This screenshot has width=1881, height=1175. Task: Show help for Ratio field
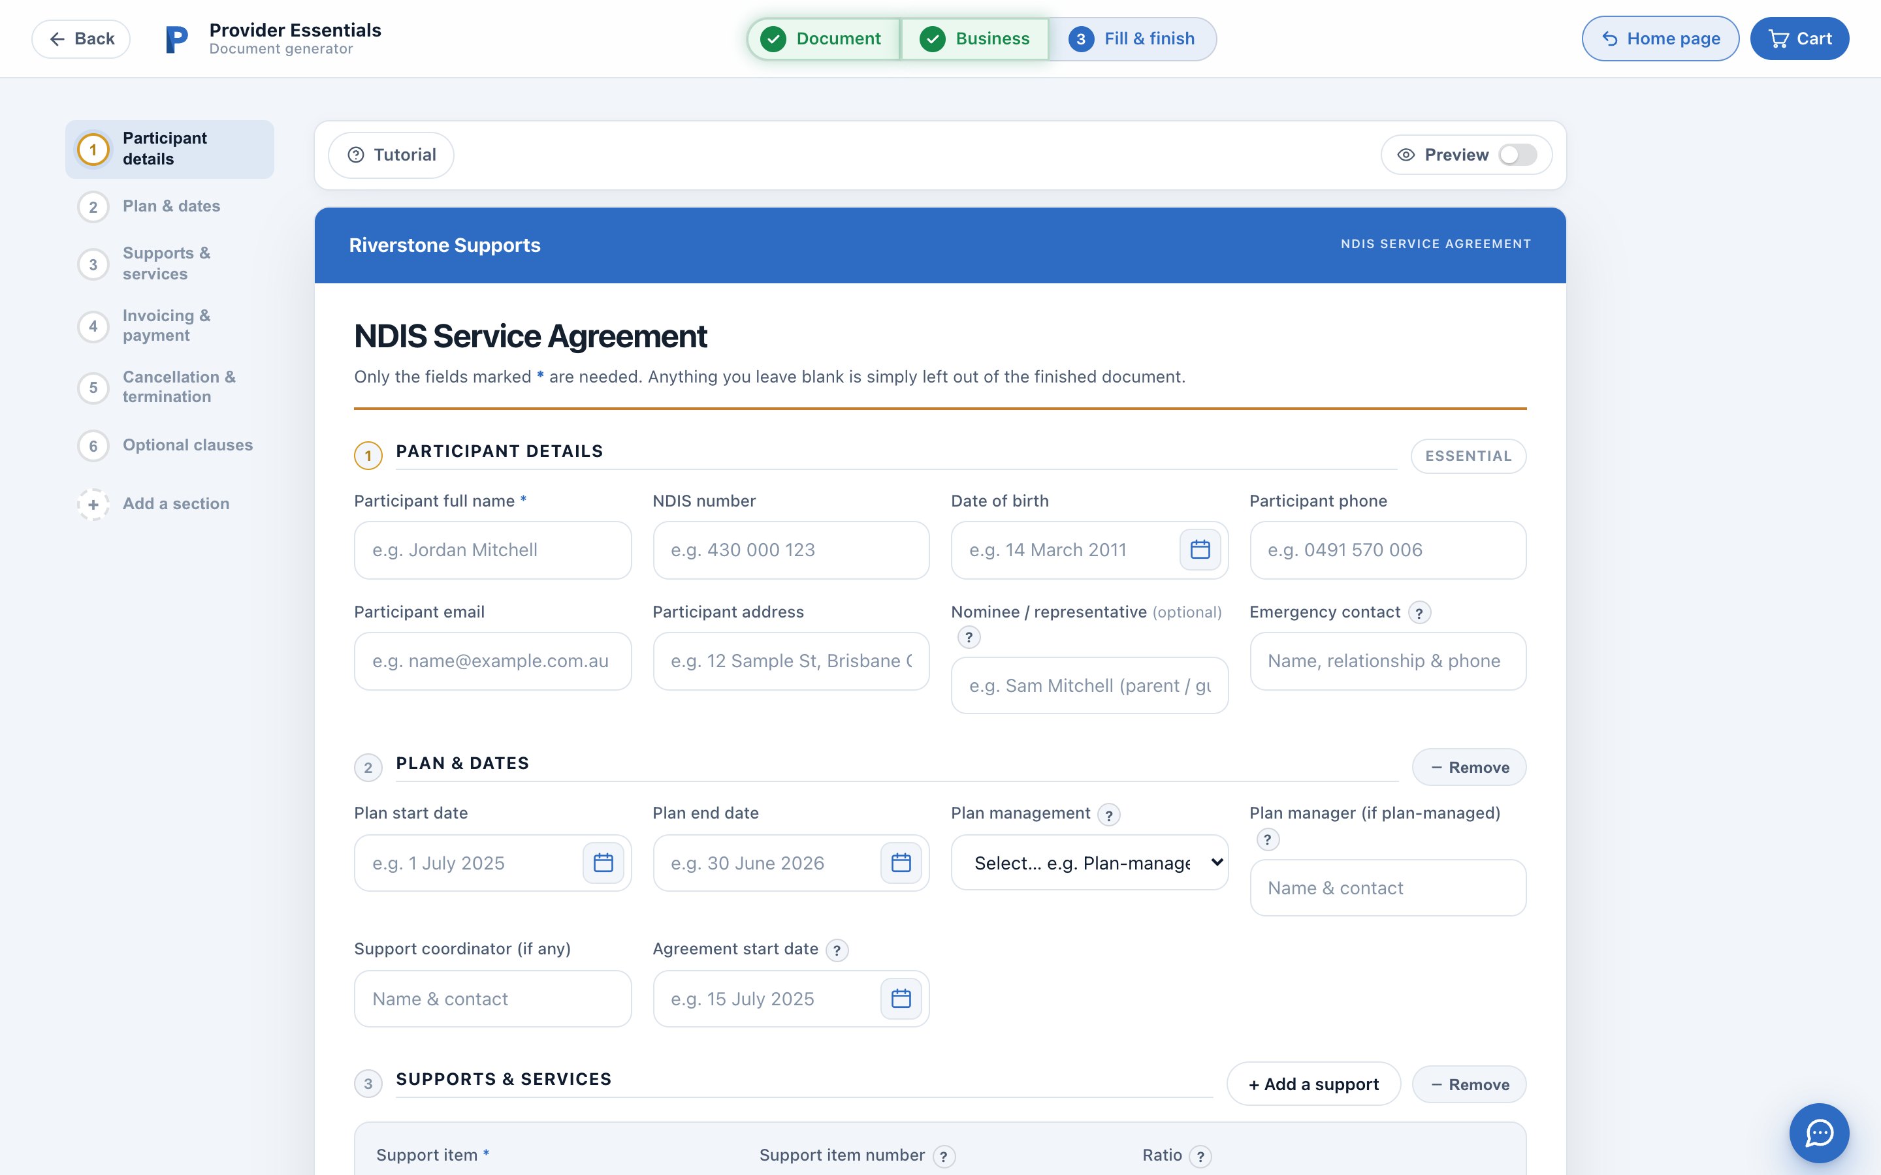1201,1156
